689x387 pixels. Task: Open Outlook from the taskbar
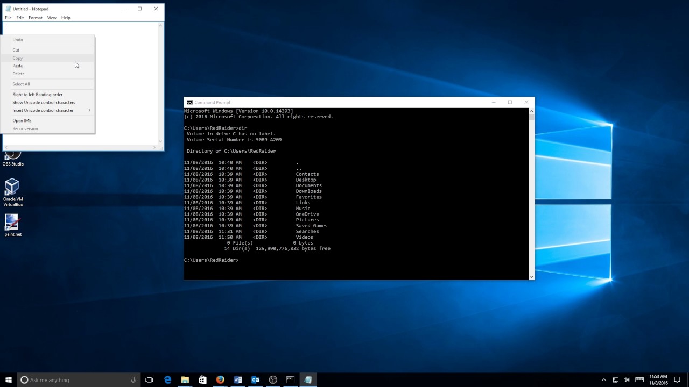tap(255, 379)
